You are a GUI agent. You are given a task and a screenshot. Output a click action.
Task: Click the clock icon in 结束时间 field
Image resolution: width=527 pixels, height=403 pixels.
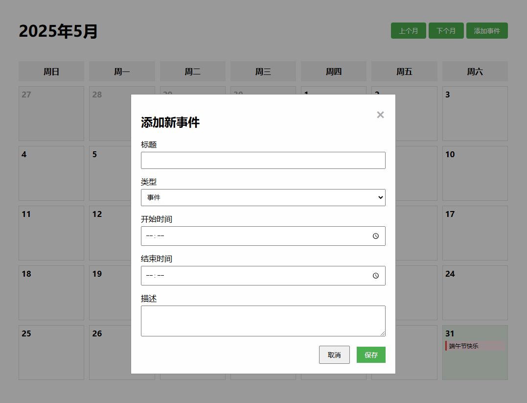376,276
